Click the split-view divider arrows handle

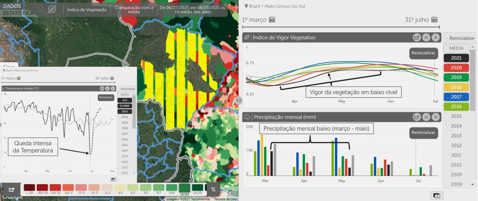(239, 100)
